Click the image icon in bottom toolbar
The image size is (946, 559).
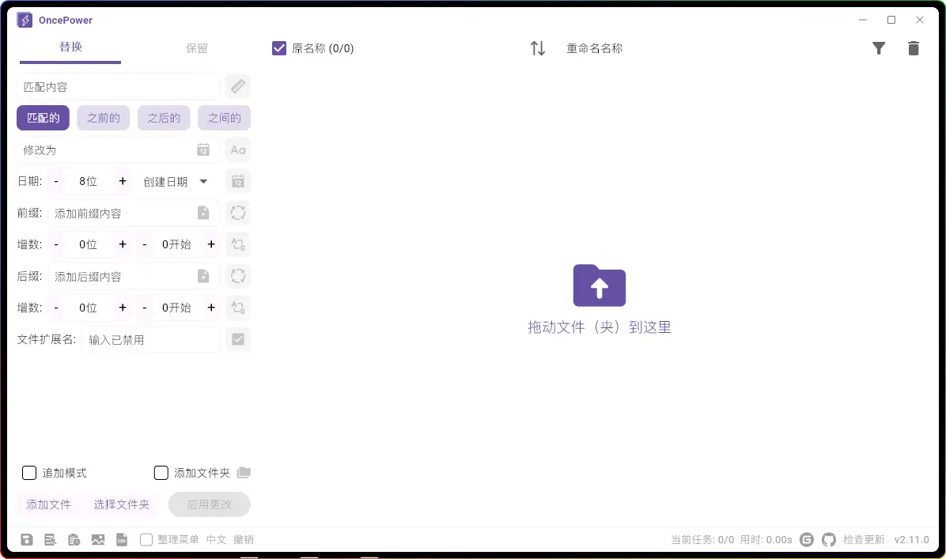tap(98, 540)
